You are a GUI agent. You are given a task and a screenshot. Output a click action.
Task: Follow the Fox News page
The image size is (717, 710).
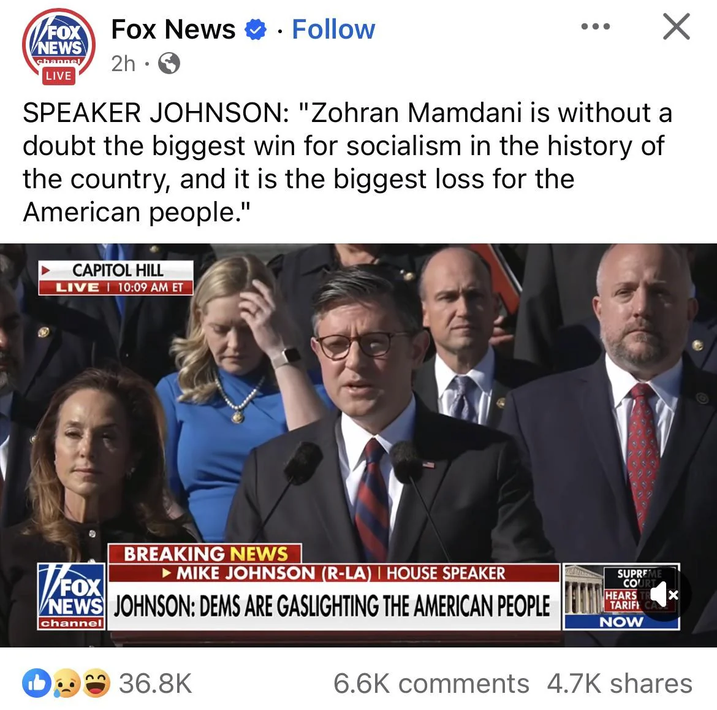click(333, 29)
